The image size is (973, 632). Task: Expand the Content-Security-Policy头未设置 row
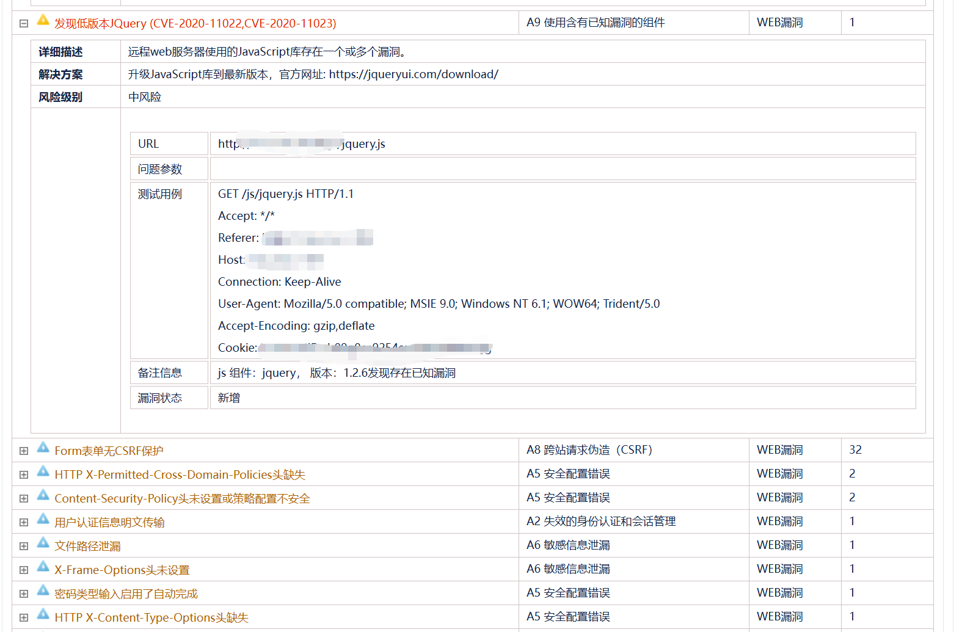(x=24, y=498)
